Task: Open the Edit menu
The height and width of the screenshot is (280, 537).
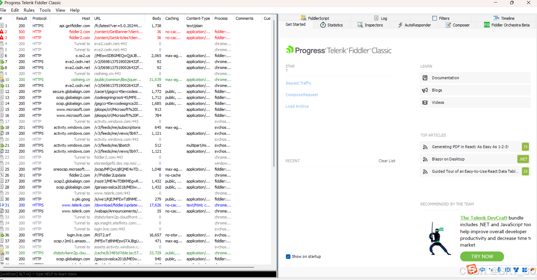Action: 15,10
